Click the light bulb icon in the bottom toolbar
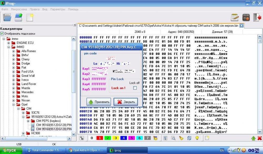 (197, 138)
